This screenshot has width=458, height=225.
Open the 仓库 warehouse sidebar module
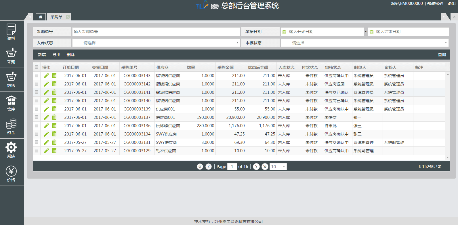coord(11,103)
